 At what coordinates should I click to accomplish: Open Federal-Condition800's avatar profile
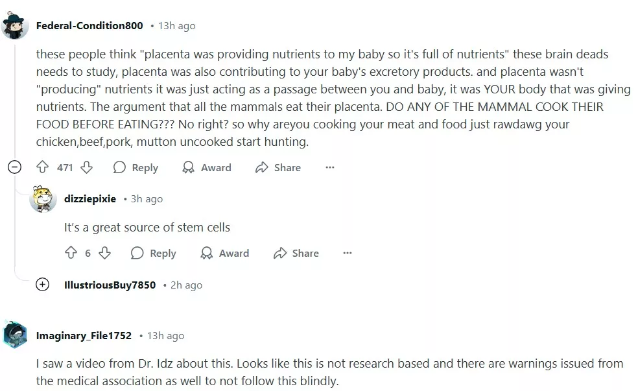[16, 26]
